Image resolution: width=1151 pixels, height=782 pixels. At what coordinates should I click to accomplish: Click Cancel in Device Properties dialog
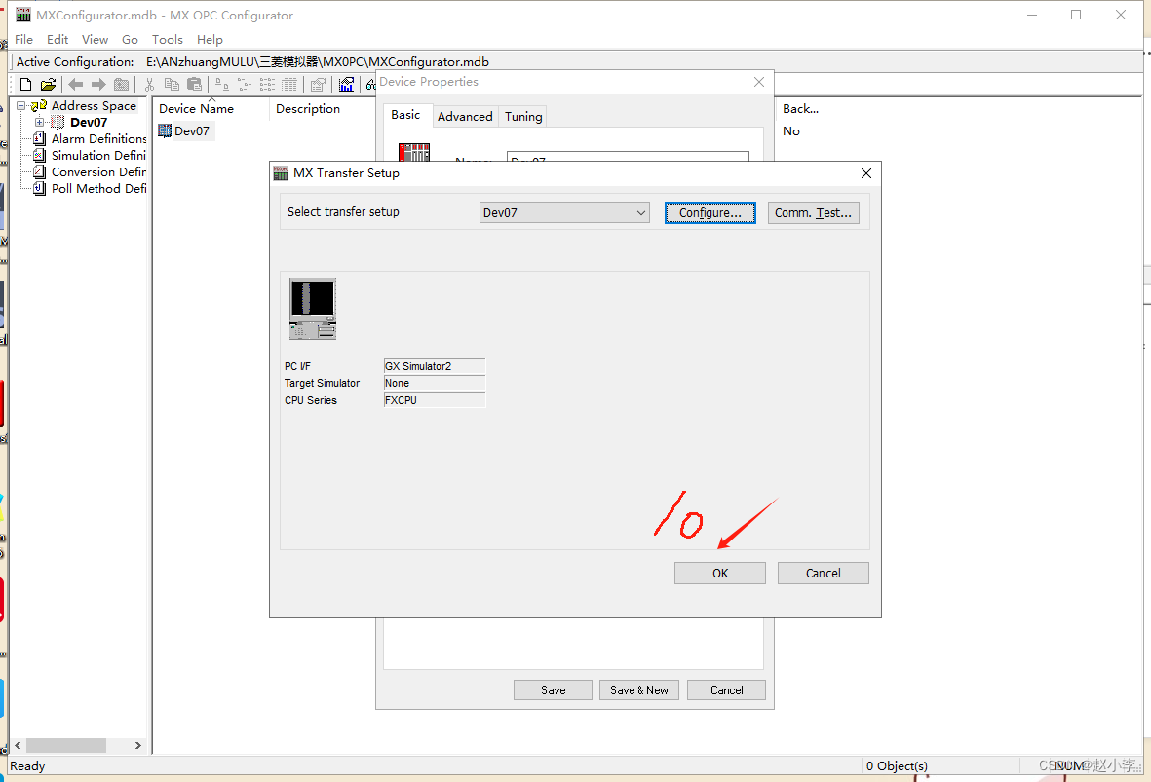(726, 690)
